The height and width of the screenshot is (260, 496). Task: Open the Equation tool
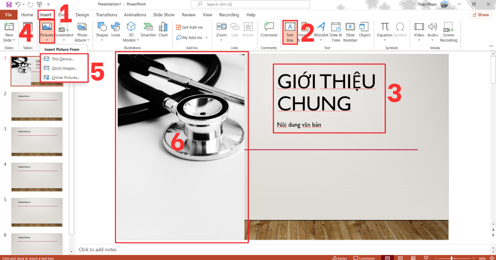(385, 32)
